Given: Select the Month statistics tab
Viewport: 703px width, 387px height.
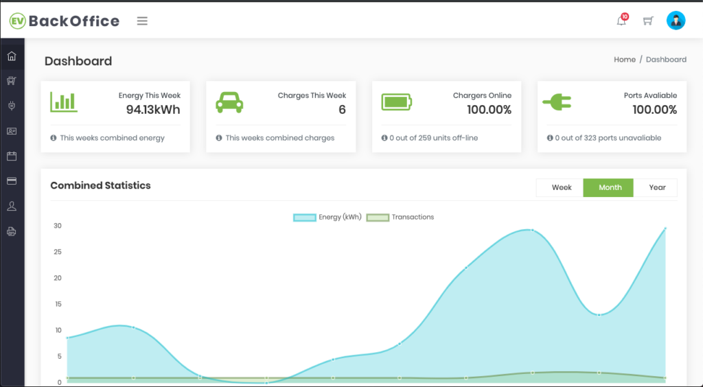Looking at the screenshot, I should (609, 187).
